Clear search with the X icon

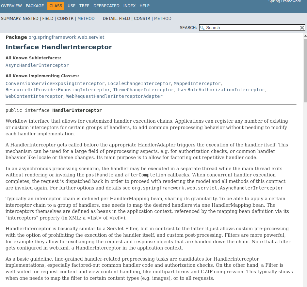tap(302, 28)
